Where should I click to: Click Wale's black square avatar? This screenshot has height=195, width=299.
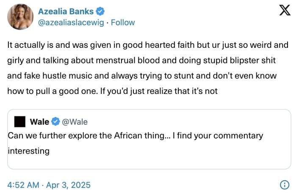tap(20, 122)
